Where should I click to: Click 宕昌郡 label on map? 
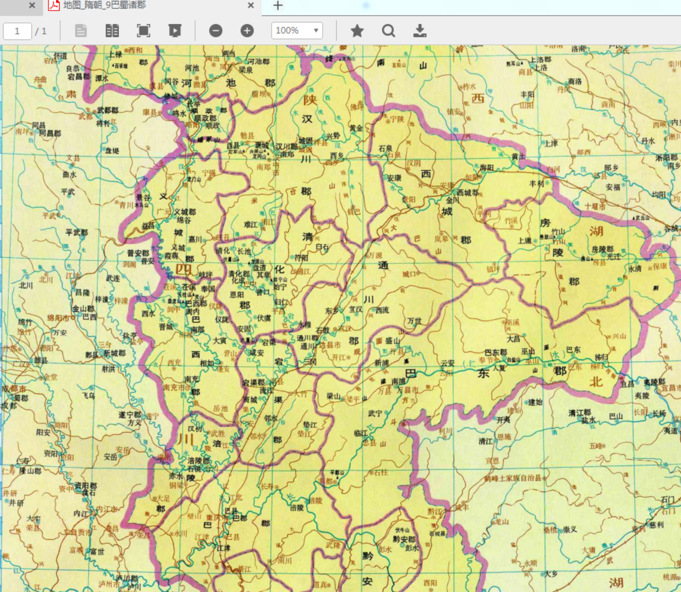79,77
